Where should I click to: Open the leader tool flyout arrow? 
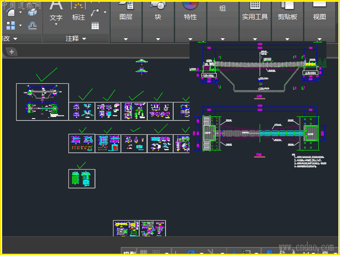coord(105,12)
